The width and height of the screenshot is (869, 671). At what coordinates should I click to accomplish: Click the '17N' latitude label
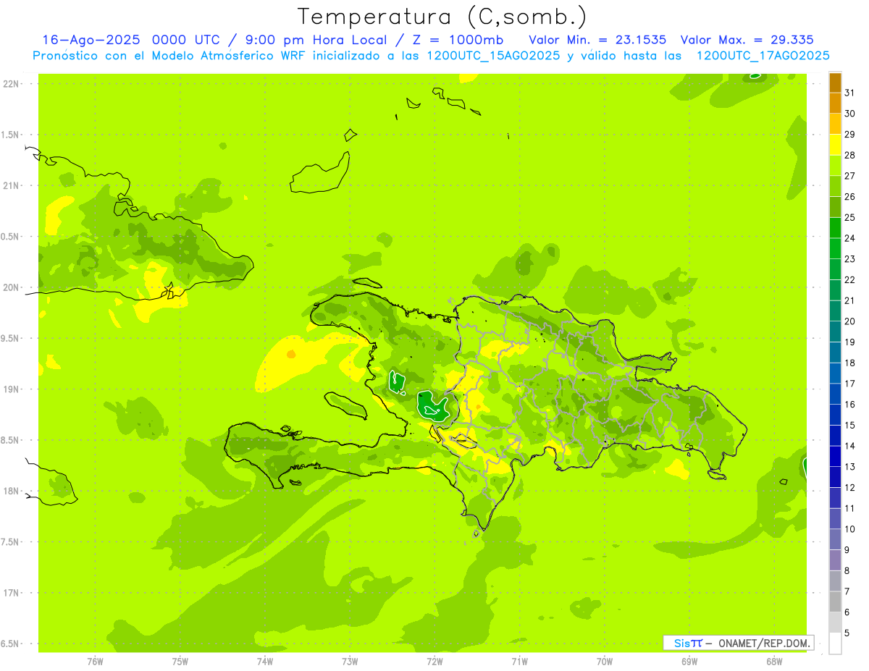tap(12, 593)
